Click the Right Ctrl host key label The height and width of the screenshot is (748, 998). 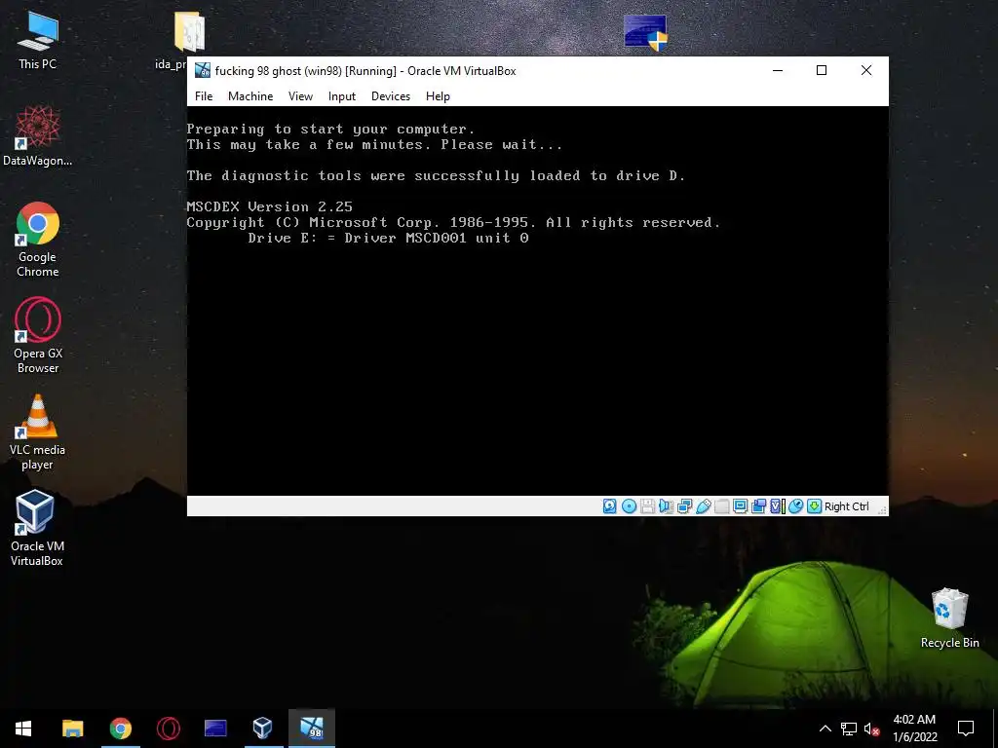847,506
